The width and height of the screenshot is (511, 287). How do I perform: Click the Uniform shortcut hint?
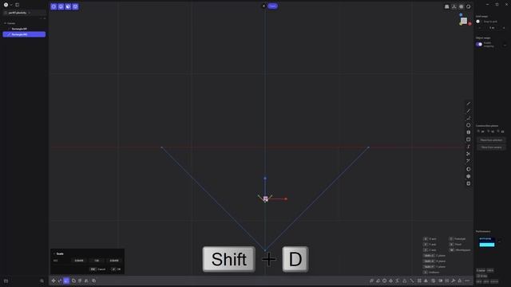[432, 273]
